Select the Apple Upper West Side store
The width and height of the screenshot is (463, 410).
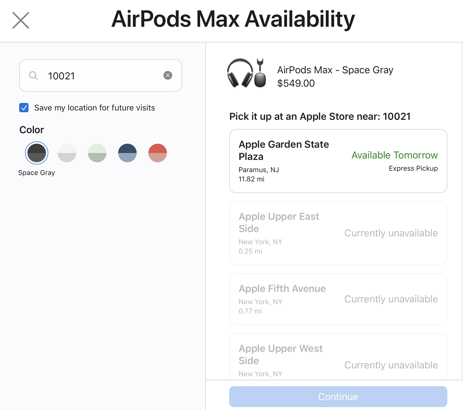[x=338, y=358]
